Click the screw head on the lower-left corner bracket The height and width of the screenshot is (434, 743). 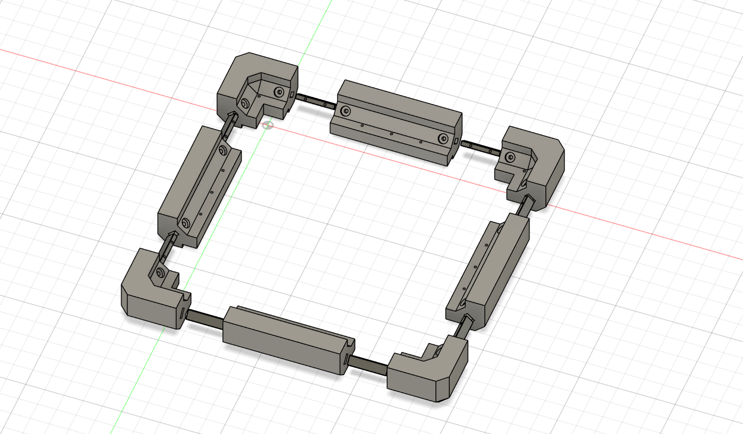coord(159,272)
